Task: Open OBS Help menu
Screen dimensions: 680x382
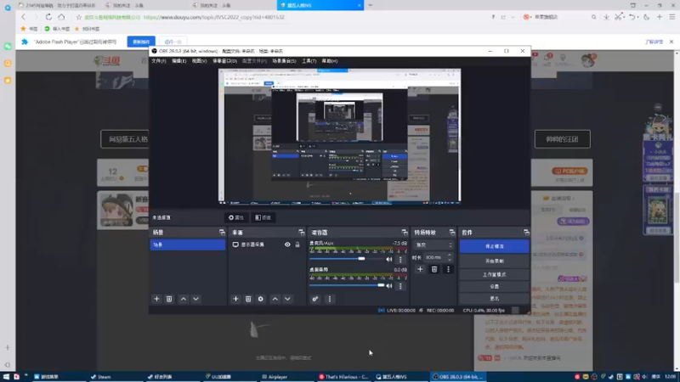Action: [x=330, y=61]
